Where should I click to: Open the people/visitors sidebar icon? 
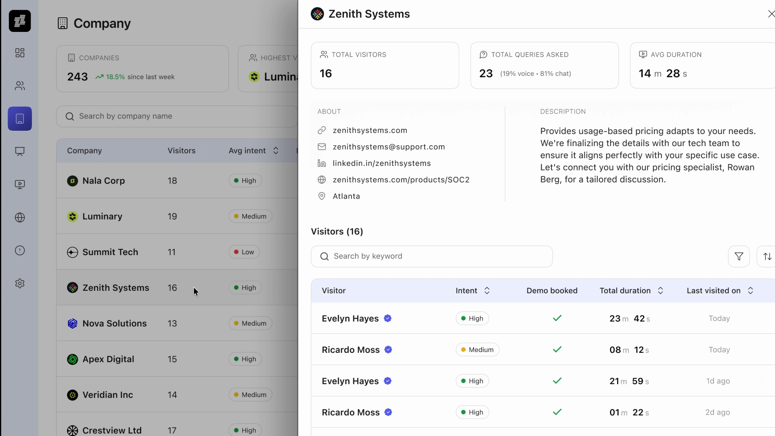pos(20,86)
